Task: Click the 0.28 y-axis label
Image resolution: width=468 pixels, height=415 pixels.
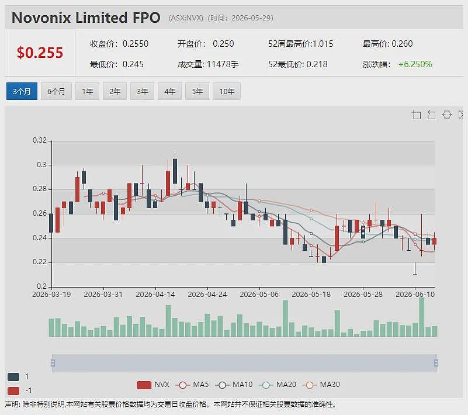Action: (x=40, y=189)
